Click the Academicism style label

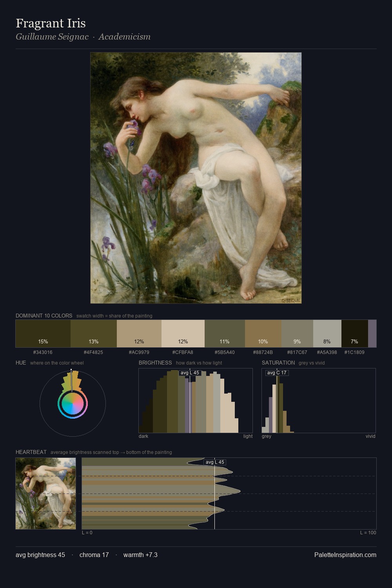pyautogui.click(x=125, y=37)
